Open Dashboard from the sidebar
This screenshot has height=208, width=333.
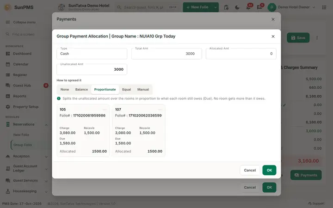(22, 54)
